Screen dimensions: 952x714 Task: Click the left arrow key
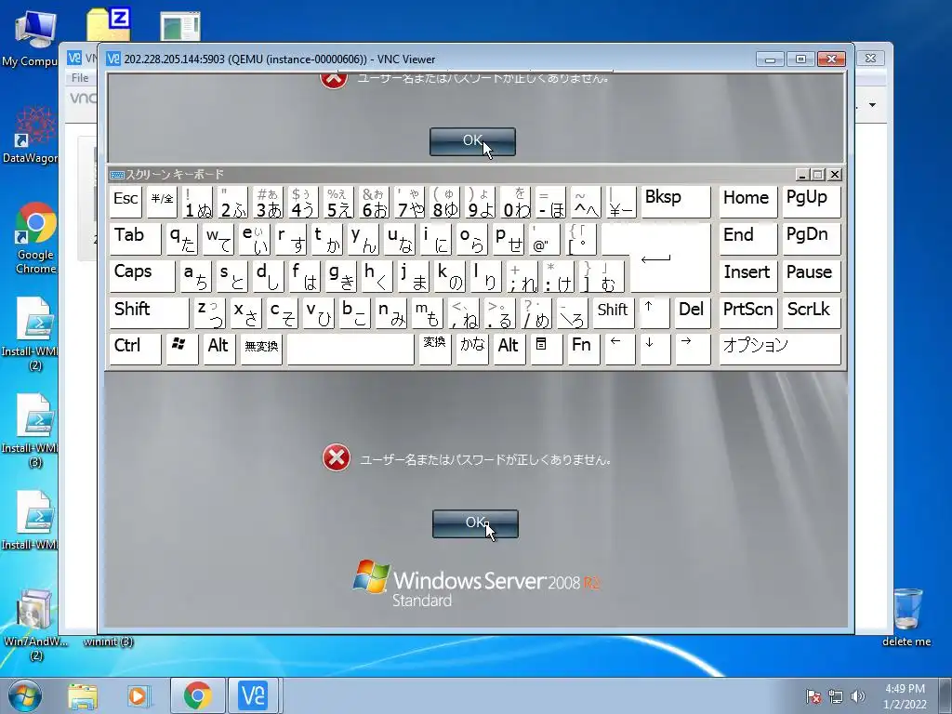pos(619,350)
